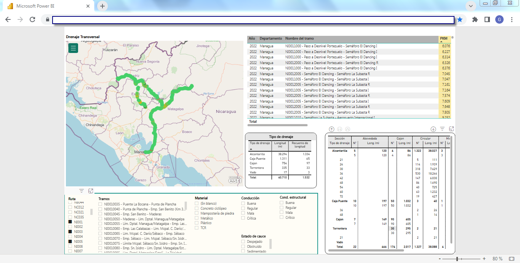Check the Metálico material checkbox
Image resolution: width=520 pixels, height=263 pixels.
click(197, 218)
